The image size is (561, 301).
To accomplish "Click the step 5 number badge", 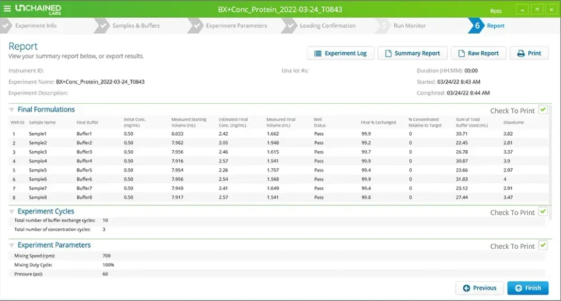I will click(x=384, y=26).
